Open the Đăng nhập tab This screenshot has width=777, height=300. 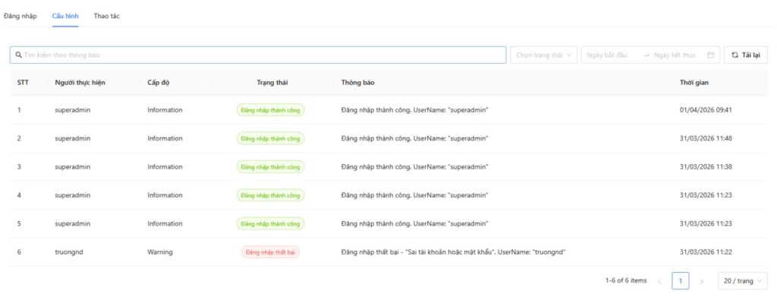coord(20,16)
